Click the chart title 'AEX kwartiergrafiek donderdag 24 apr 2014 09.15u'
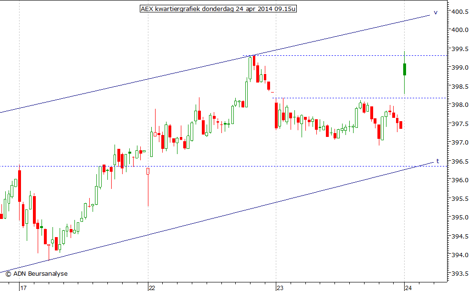 pos(218,9)
